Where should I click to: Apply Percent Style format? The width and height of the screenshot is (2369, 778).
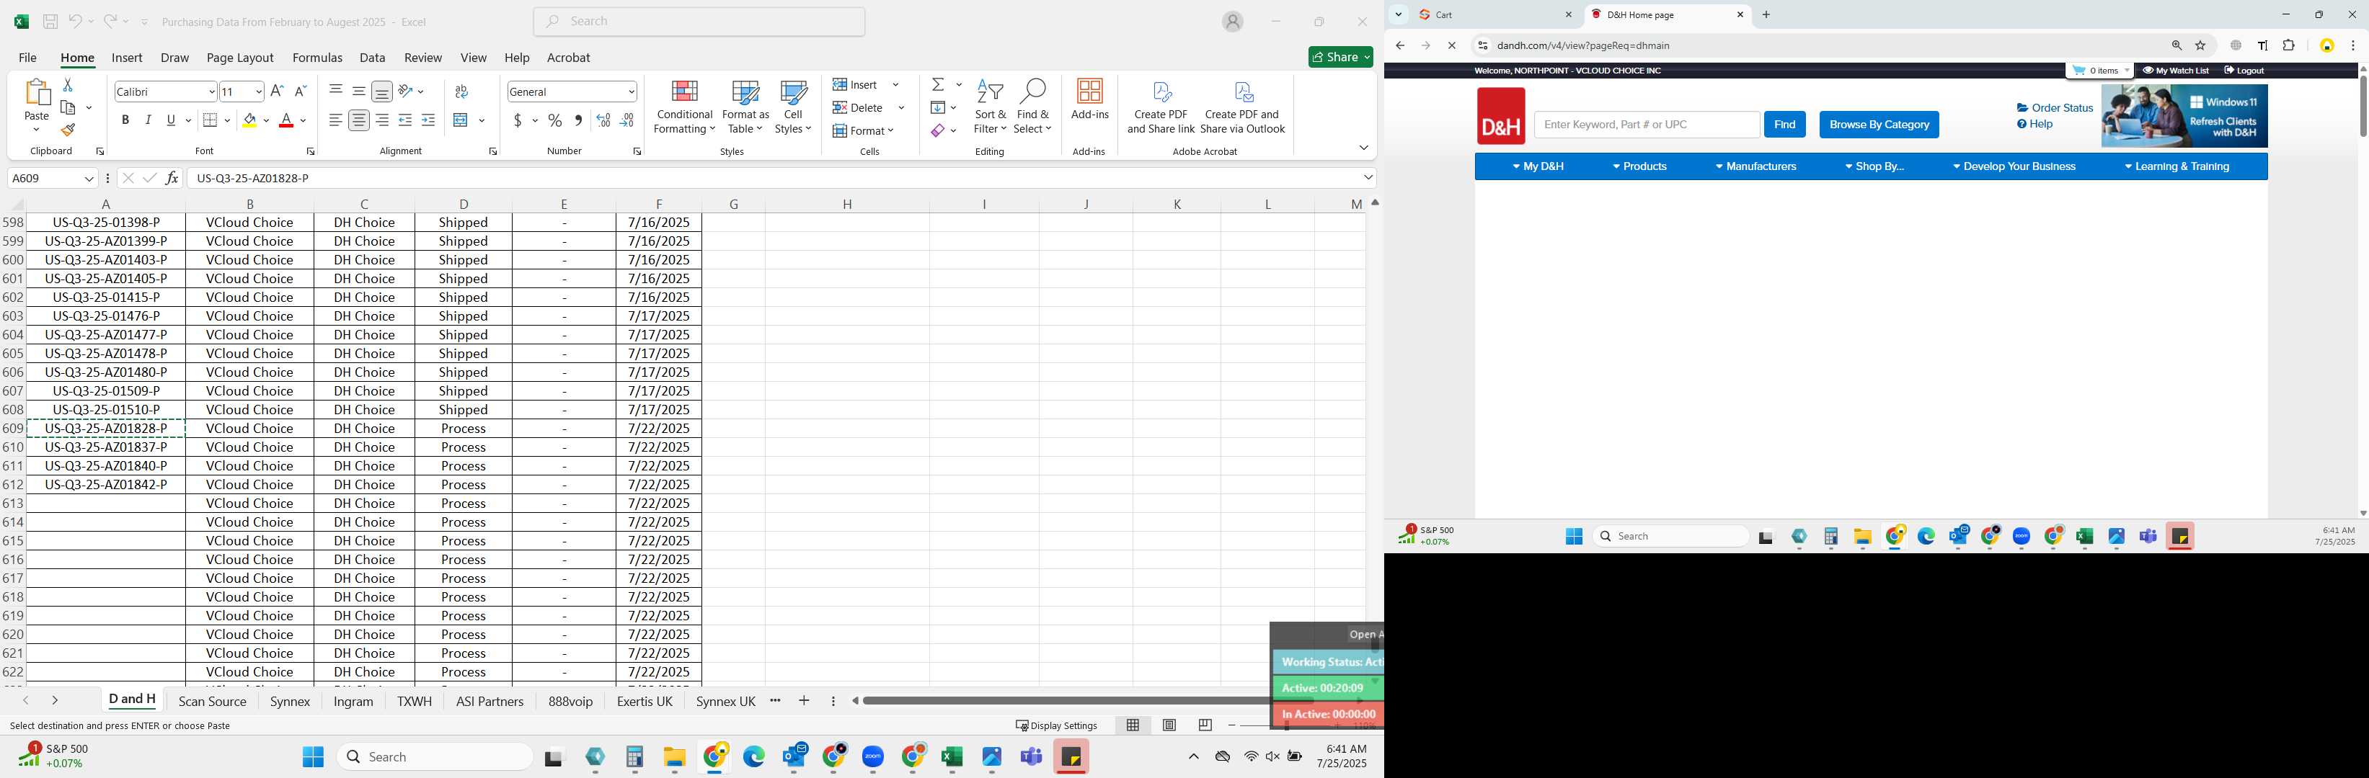tap(554, 120)
